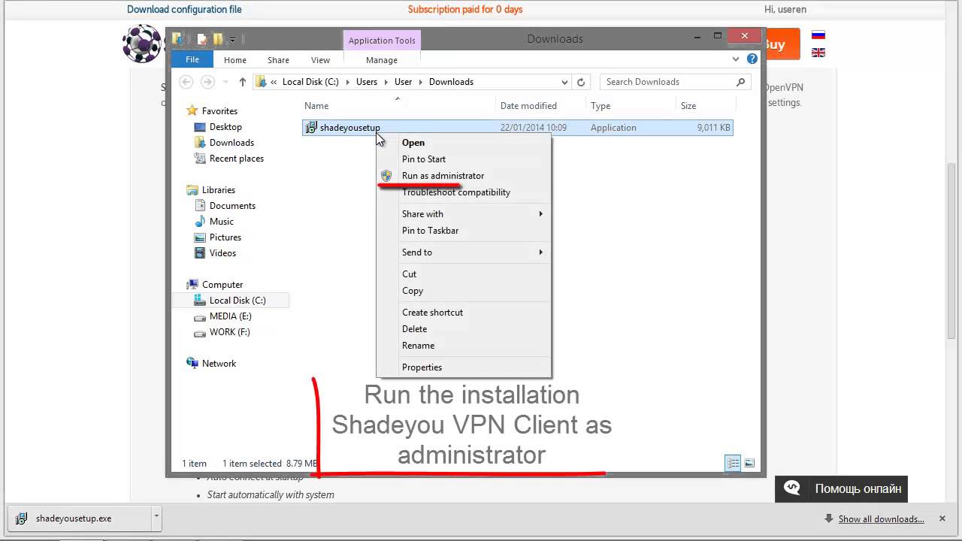This screenshot has width=962, height=541.
Task: Choose Copy from the context menu
Action: [464, 291]
